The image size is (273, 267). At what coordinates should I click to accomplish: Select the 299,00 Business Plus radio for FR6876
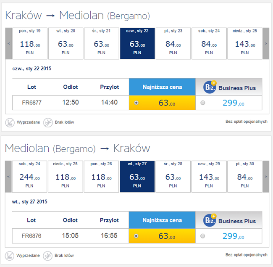(x=203, y=236)
